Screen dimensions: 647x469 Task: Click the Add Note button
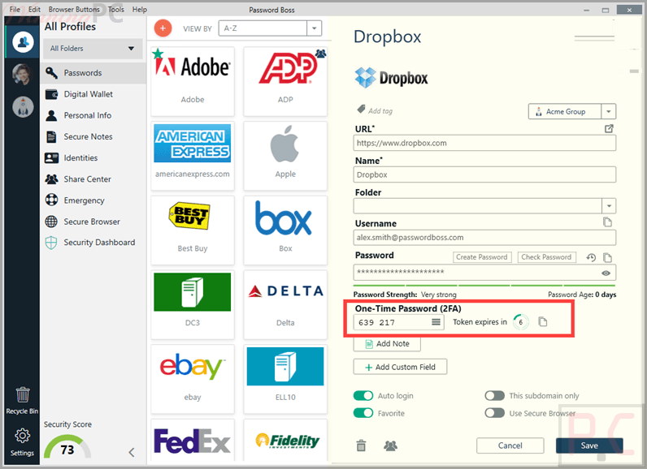[387, 344]
